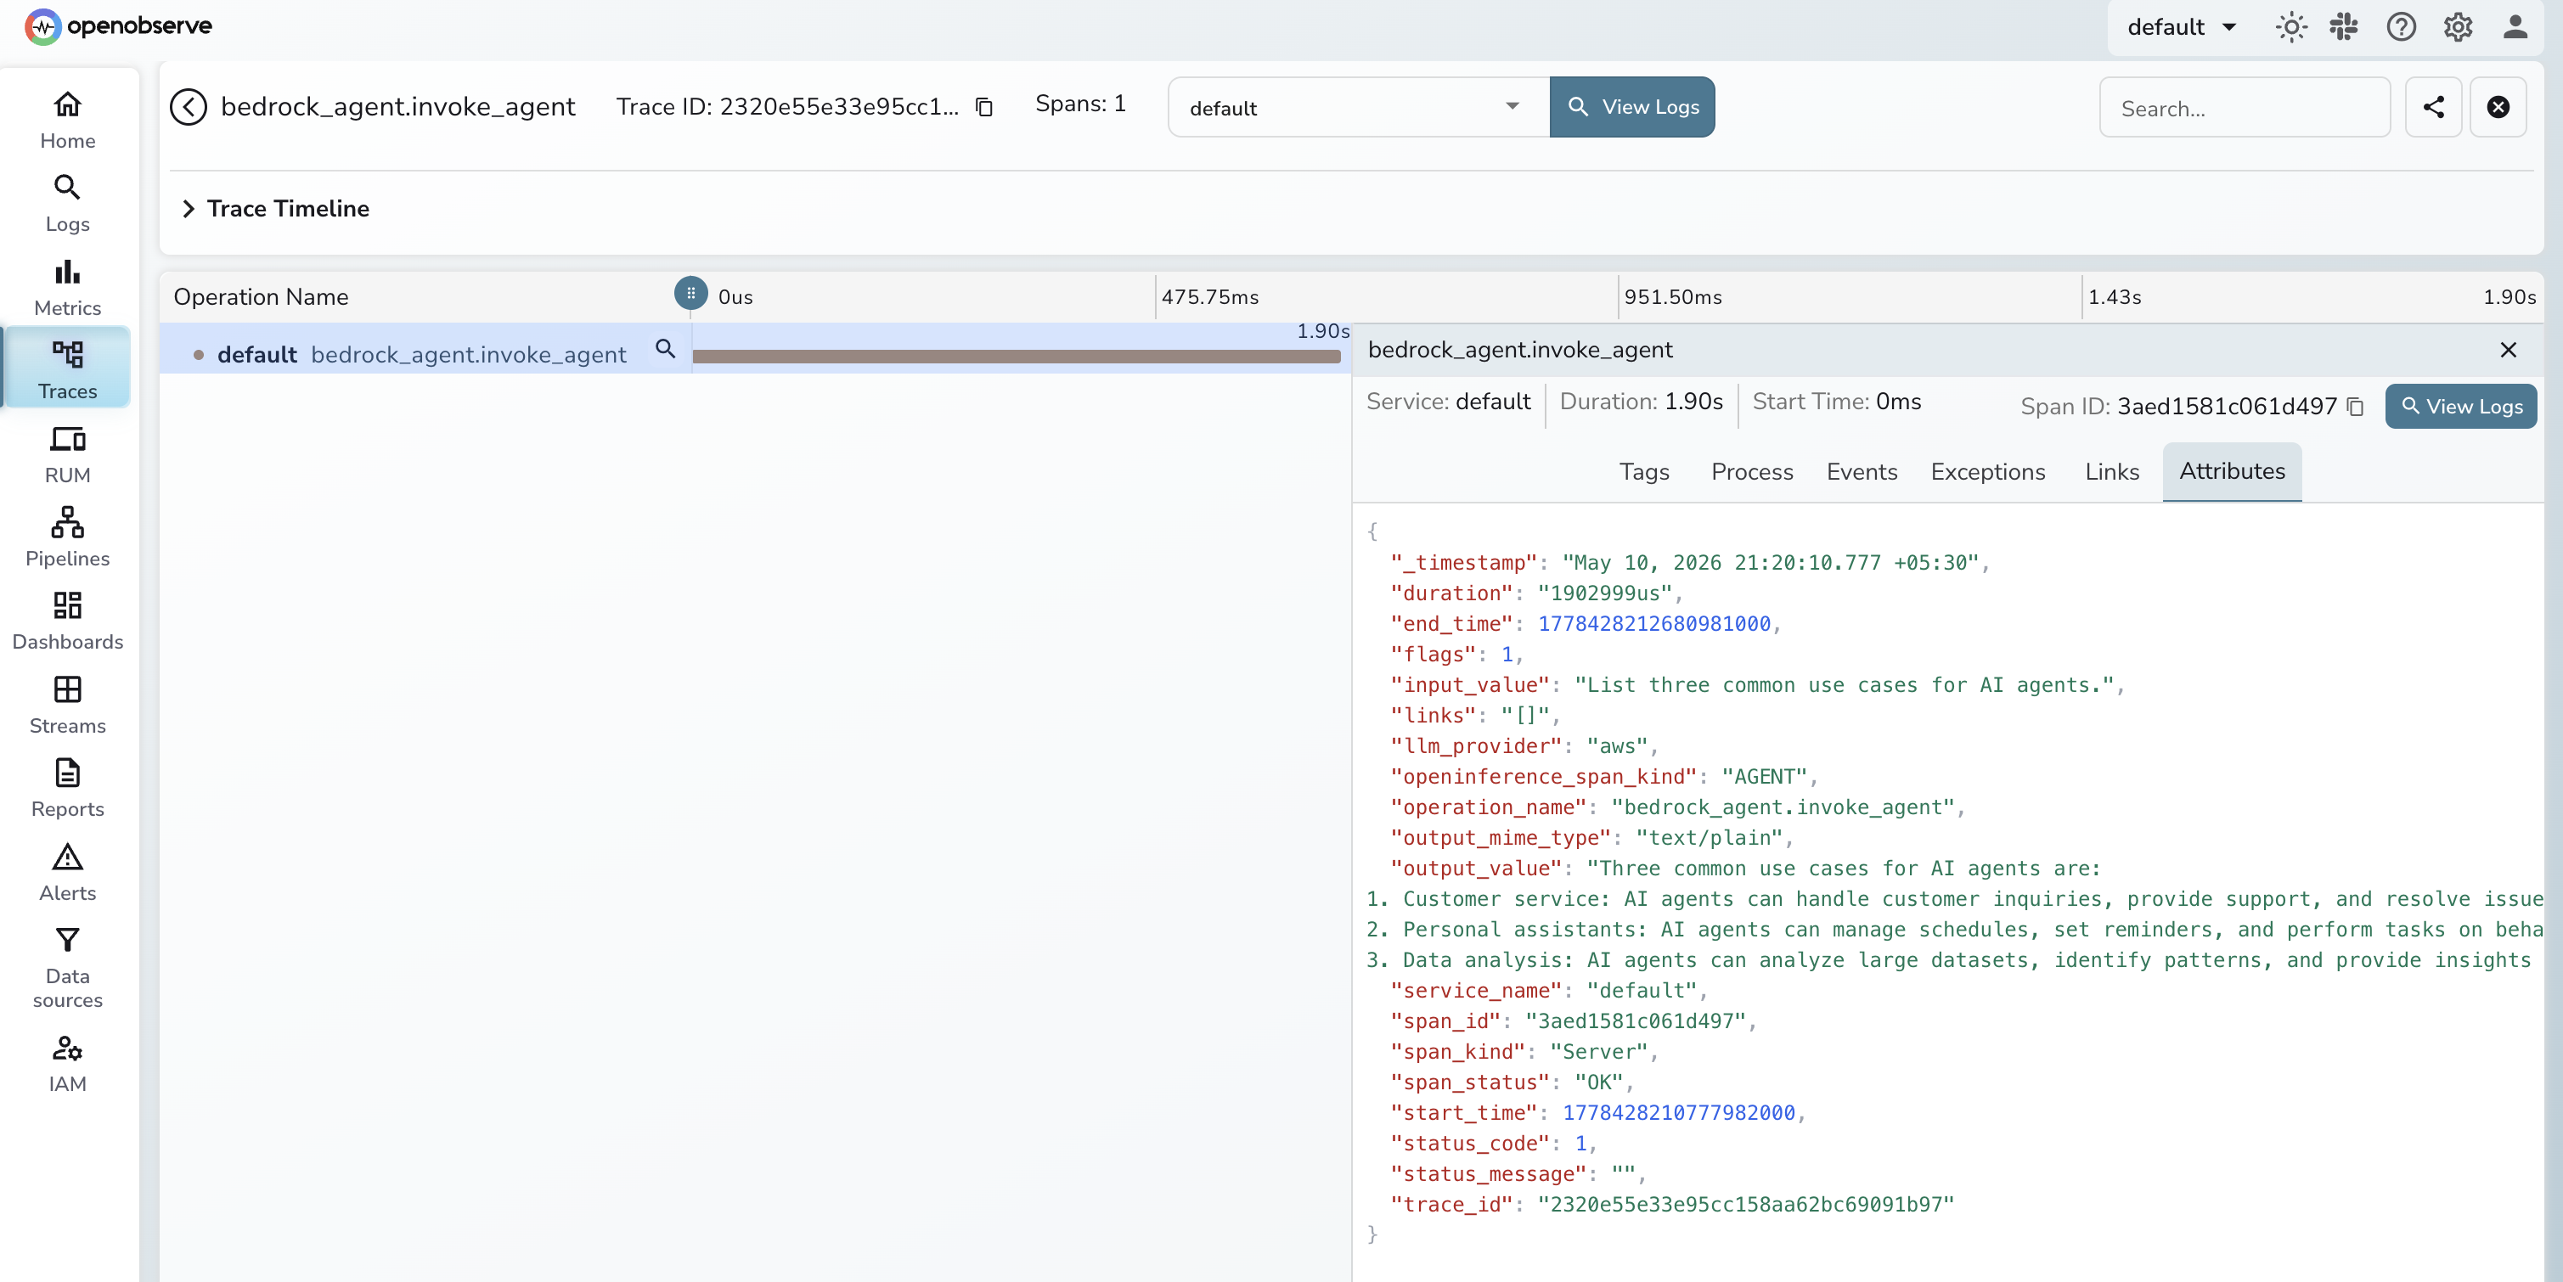Switch to the Events tab
The image size is (2563, 1282).
pyautogui.click(x=1861, y=471)
